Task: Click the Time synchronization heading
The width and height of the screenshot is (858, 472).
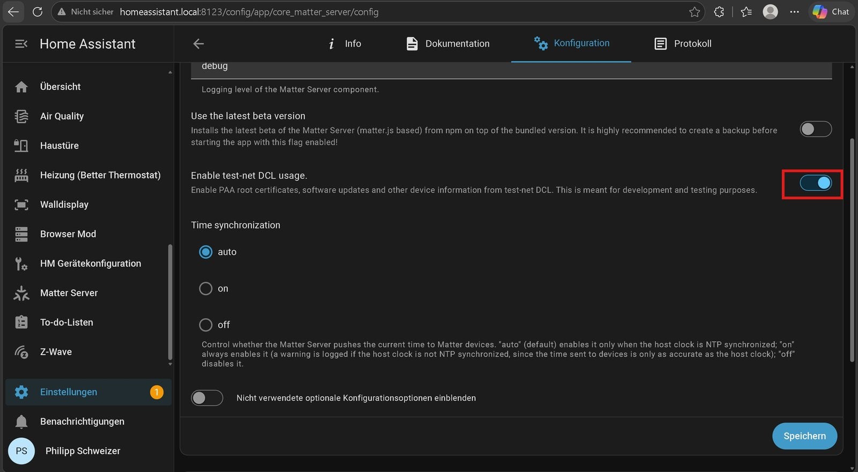Action: point(235,225)
